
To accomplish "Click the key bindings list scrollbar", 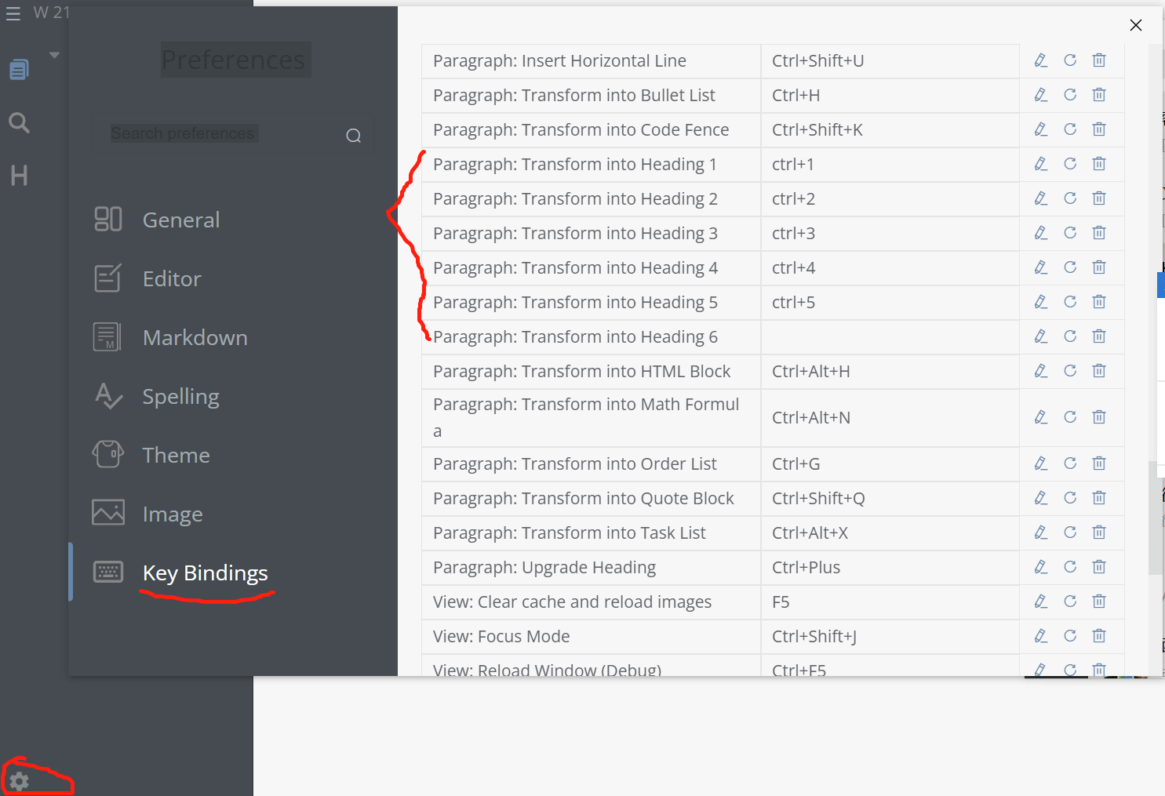I will click(1155, 518).
